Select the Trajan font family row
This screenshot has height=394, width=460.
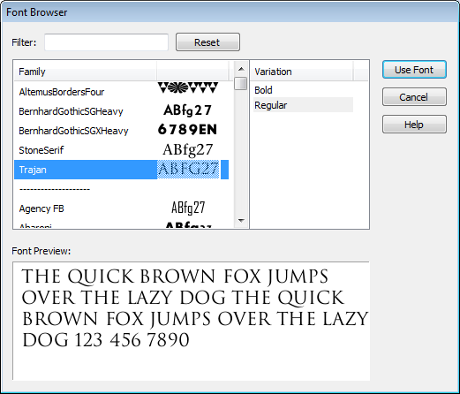(x=121, y=170)
